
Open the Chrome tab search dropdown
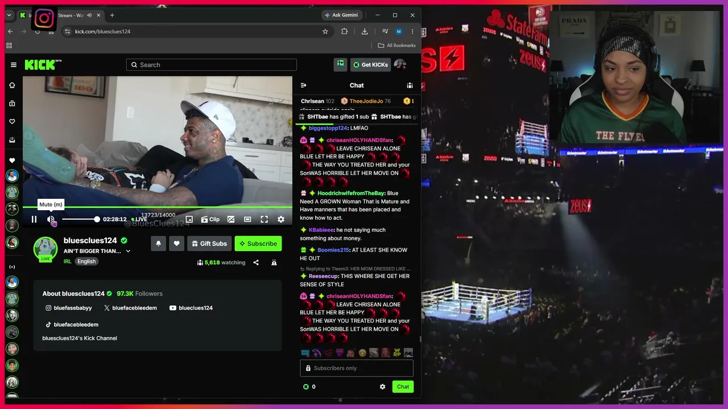[x=9, y=15]
